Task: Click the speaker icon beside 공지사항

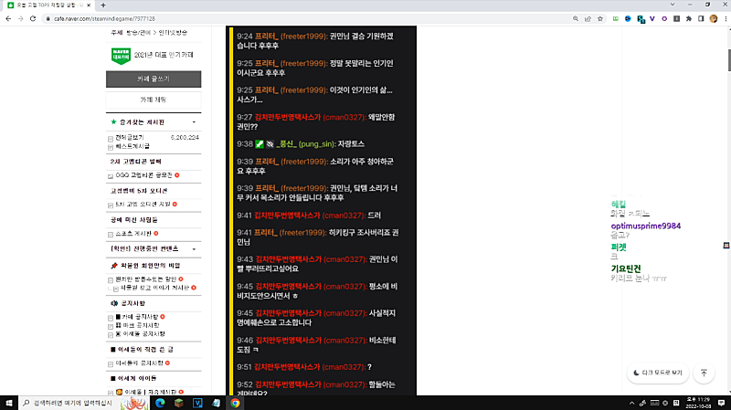Action: [114, 303]
